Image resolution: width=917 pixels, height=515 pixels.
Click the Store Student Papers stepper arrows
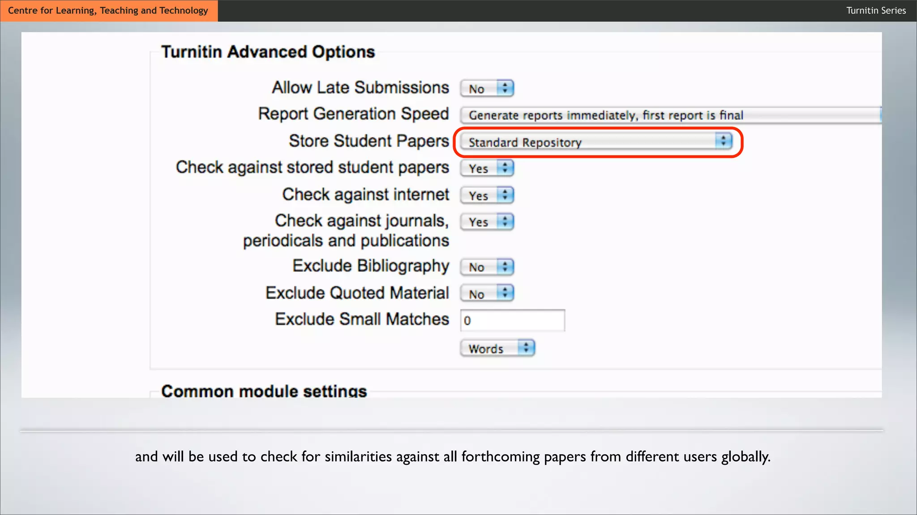723,141
